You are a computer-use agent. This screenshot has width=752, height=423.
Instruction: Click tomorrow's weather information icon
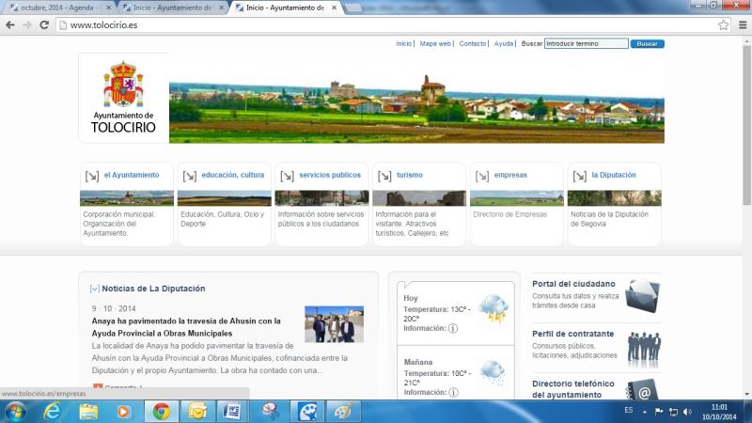point(452,392)
